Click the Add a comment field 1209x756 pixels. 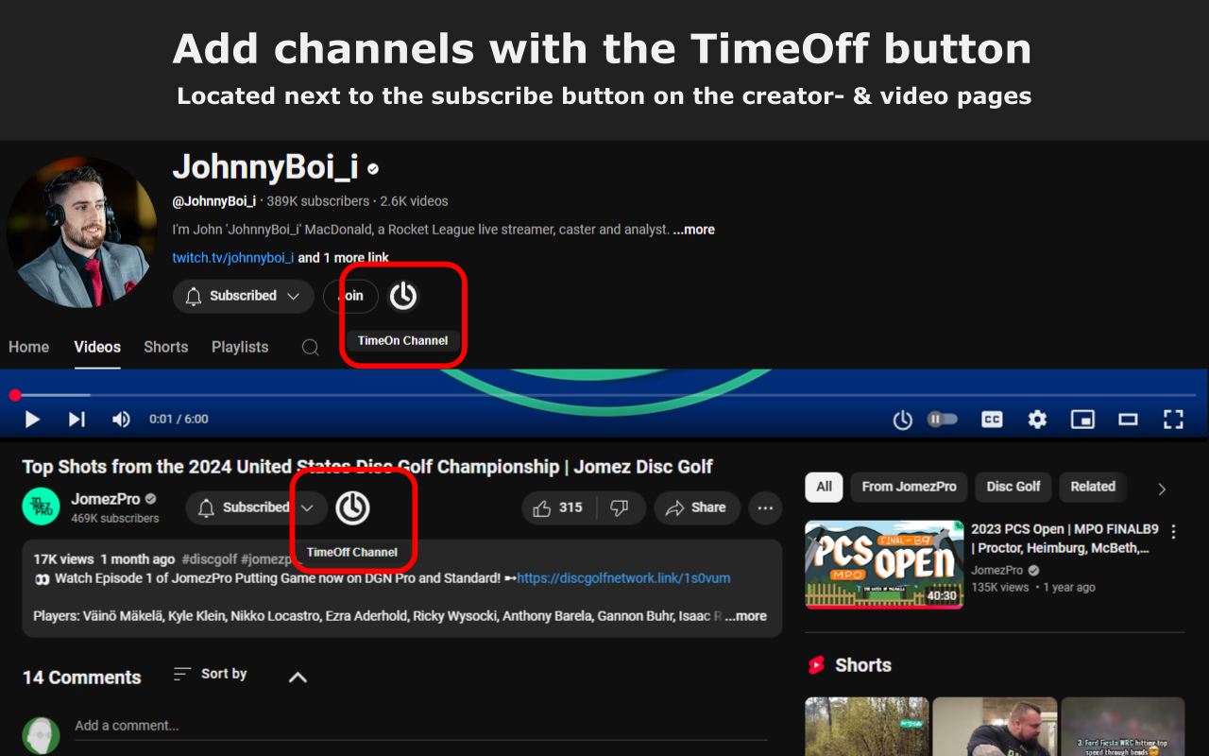283,725
